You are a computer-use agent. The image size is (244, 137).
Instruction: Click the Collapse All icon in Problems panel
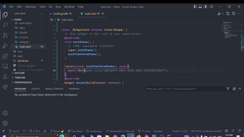[234, 89]
